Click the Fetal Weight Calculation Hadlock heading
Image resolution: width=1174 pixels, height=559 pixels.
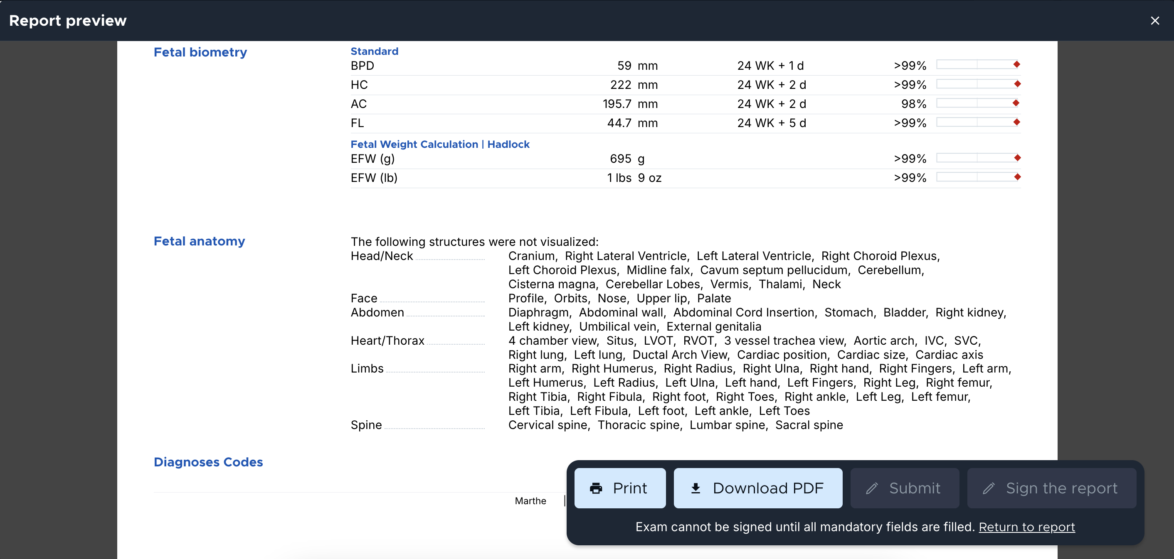click(439, 144)
